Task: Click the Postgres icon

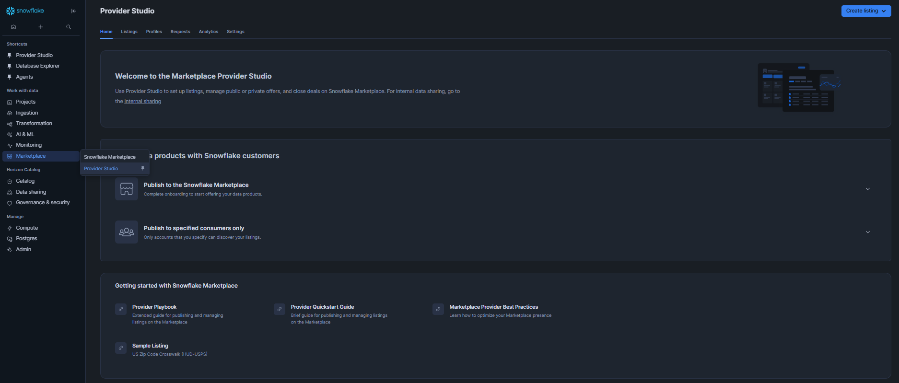Action: pos(10,239)
